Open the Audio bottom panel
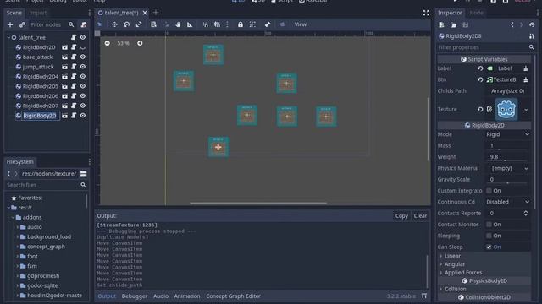Screen dimensions: 542x304 [161, 296]
